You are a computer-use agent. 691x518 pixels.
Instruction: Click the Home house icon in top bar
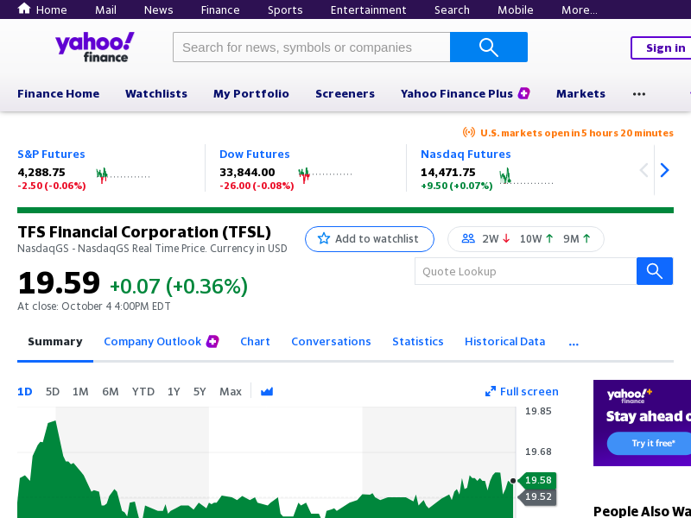click(24, 9)
